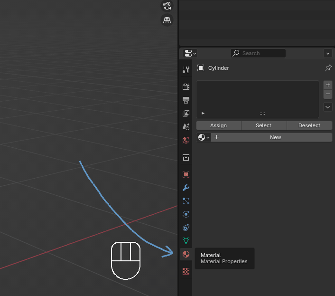The height and width of the screenshot is (296, 335).
Task: Open the properties options dropdown beside Search
Action: coord(327,53)
